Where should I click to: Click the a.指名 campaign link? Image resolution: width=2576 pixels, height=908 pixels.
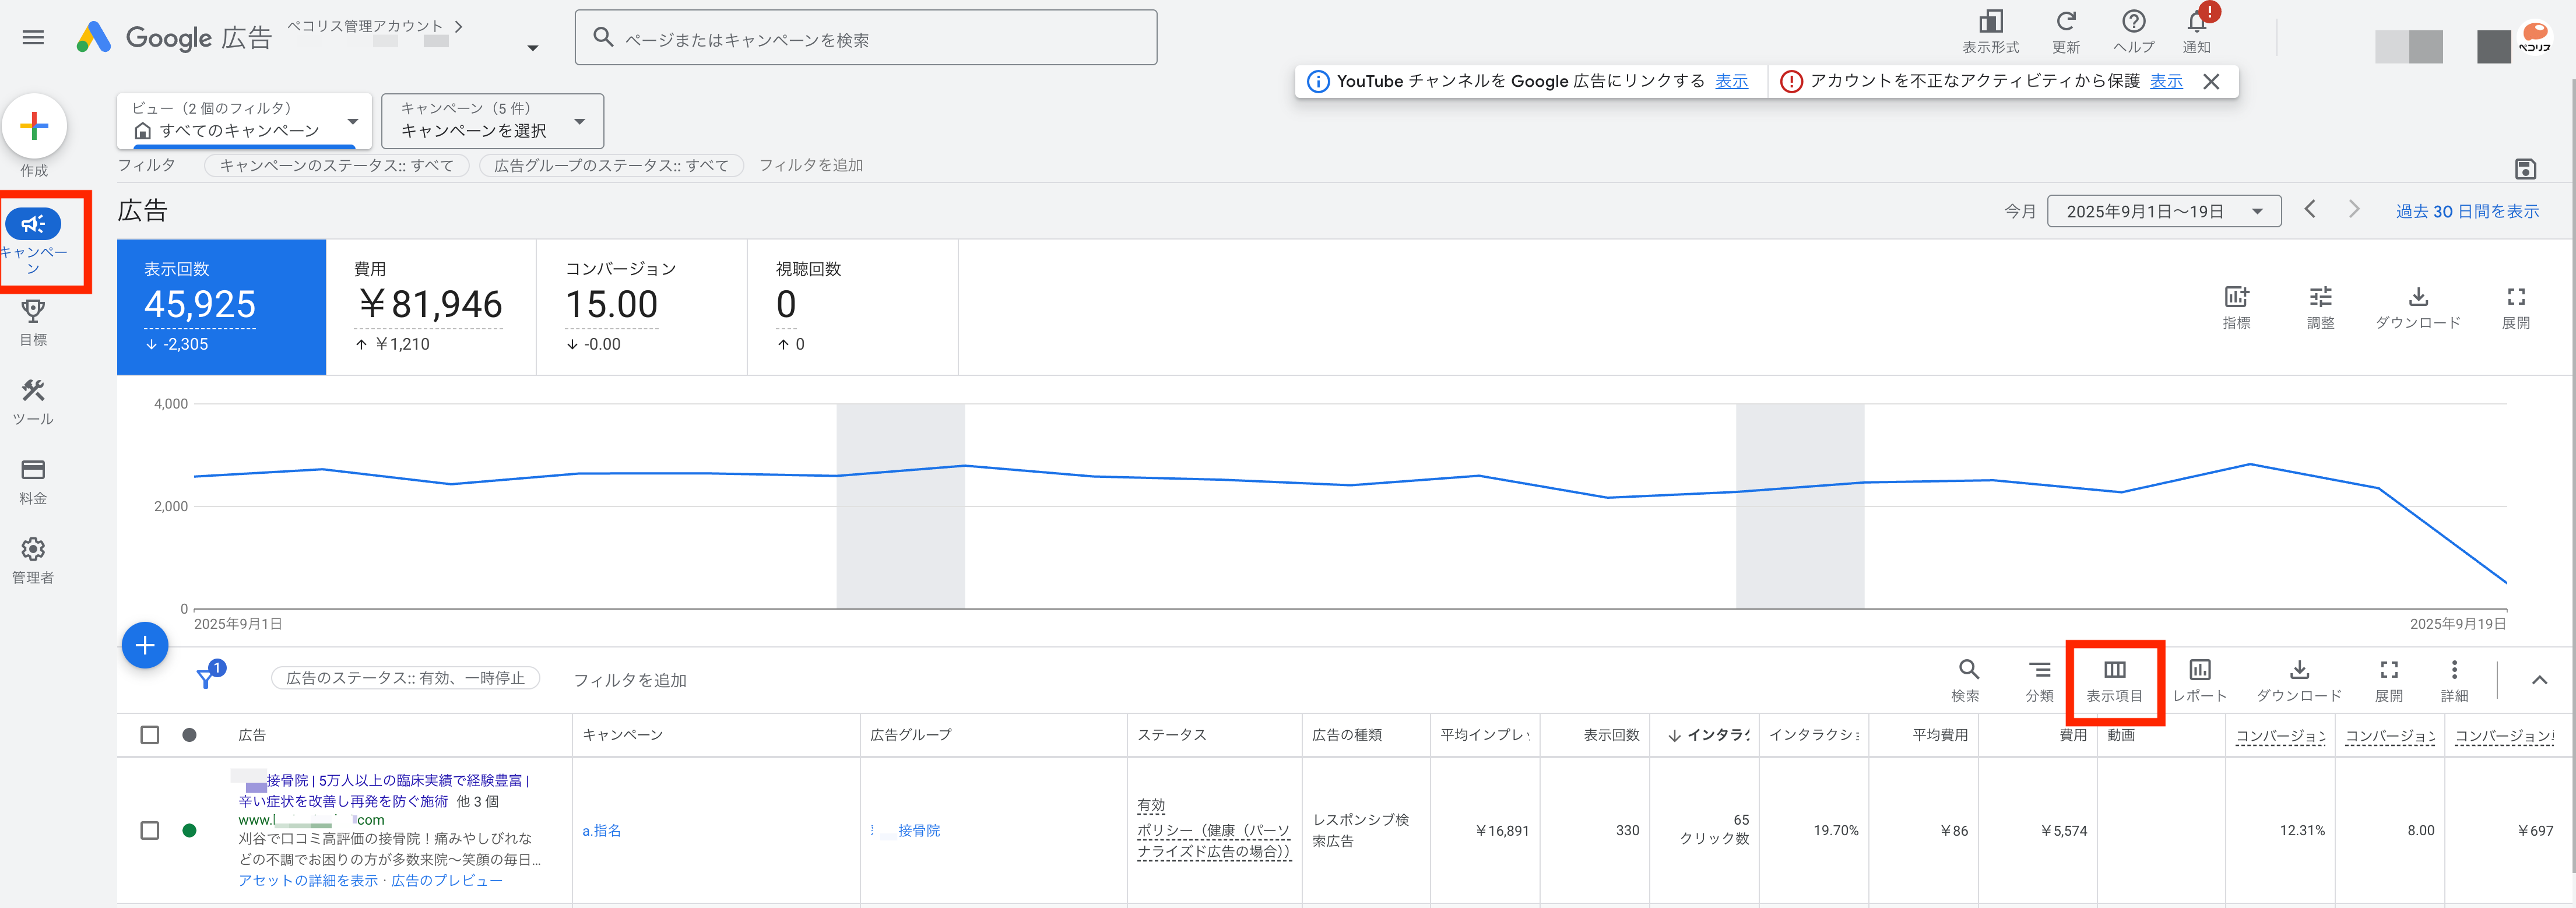pos(601,830)
